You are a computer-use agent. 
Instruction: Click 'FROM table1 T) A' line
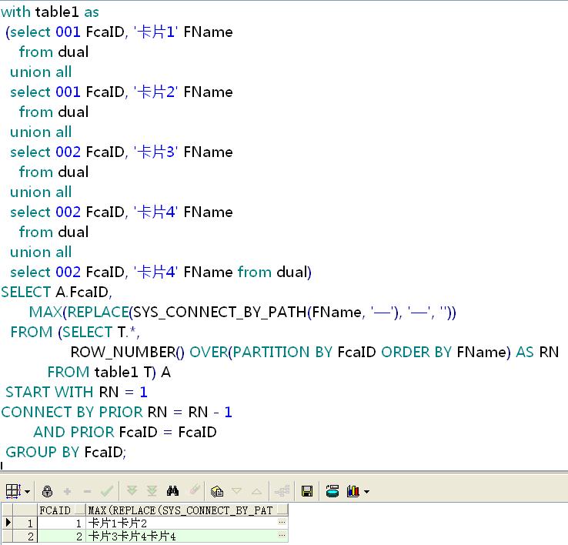point(109,372)
